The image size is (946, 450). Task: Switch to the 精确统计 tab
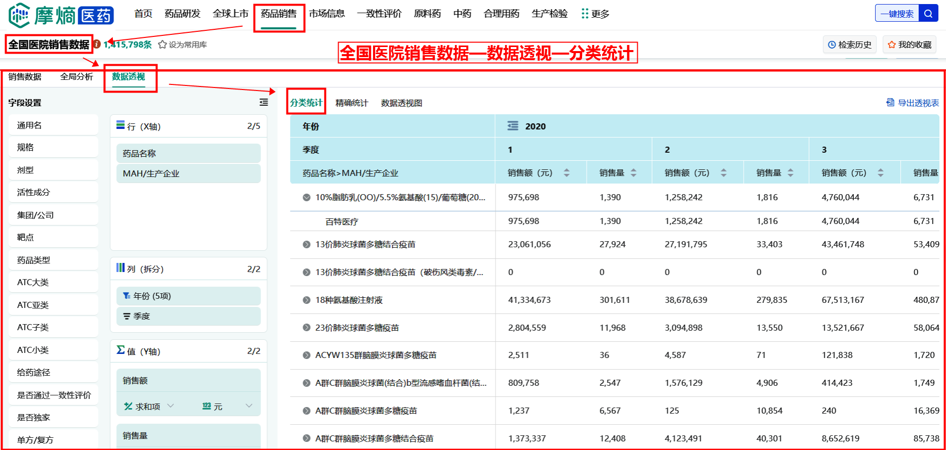click(352, 103)
